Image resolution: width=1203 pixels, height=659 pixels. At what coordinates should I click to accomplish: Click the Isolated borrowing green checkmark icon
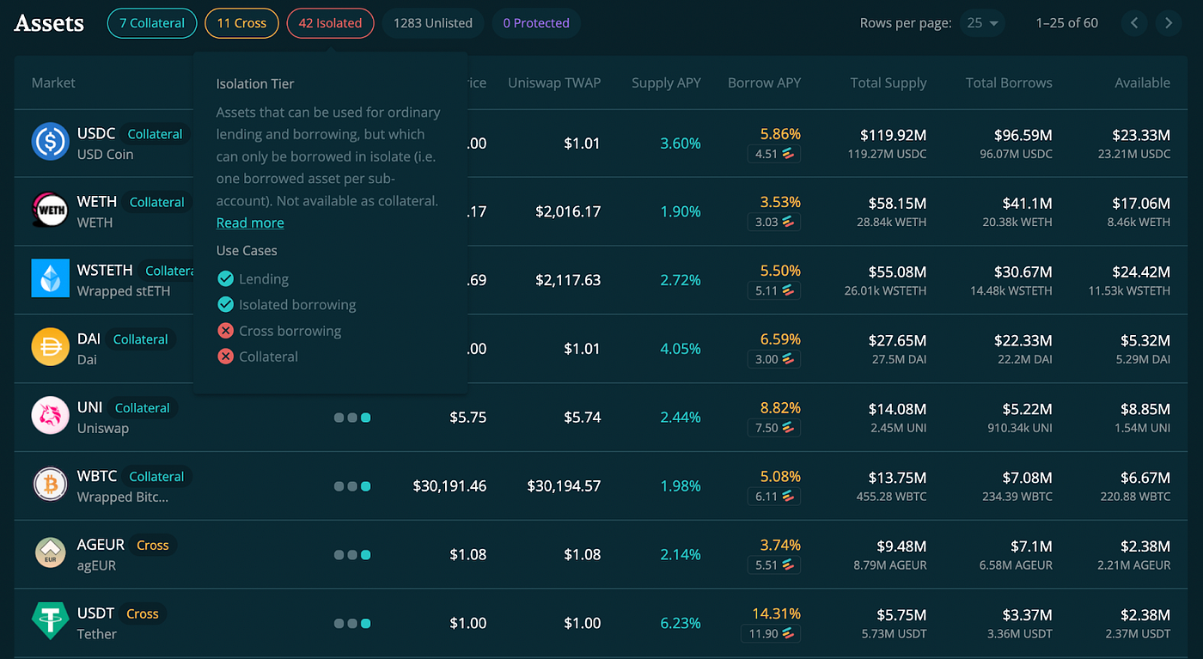(x=225, y=304)
